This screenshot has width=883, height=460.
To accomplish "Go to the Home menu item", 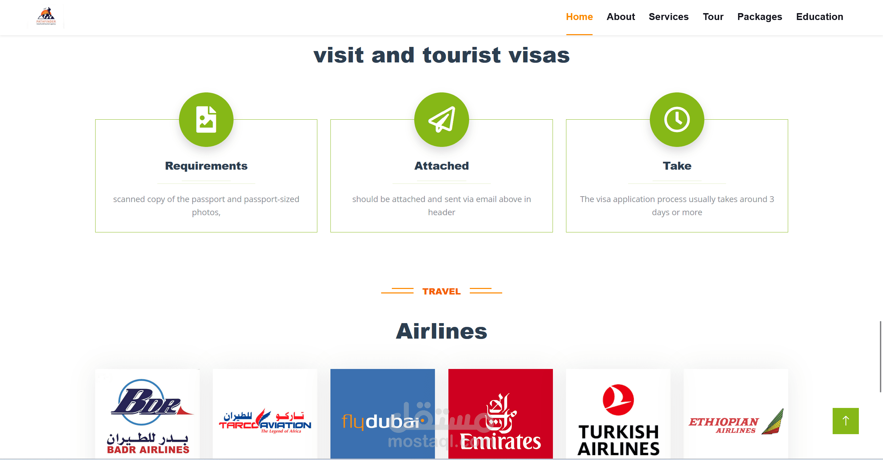I will click(x=579, y=17).
